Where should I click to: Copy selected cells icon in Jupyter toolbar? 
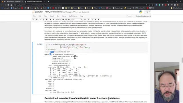[x=43, y=20]
